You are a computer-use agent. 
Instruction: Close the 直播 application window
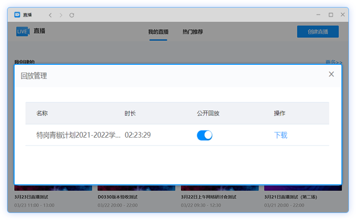point(342,15)
